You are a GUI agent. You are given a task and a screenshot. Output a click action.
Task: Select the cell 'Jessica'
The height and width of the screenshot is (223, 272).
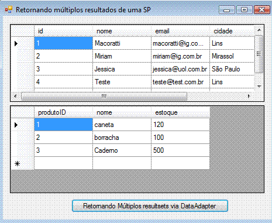(x=122, y=69)
